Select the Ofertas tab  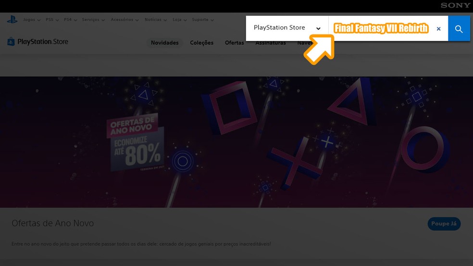[x=235, y=43]
